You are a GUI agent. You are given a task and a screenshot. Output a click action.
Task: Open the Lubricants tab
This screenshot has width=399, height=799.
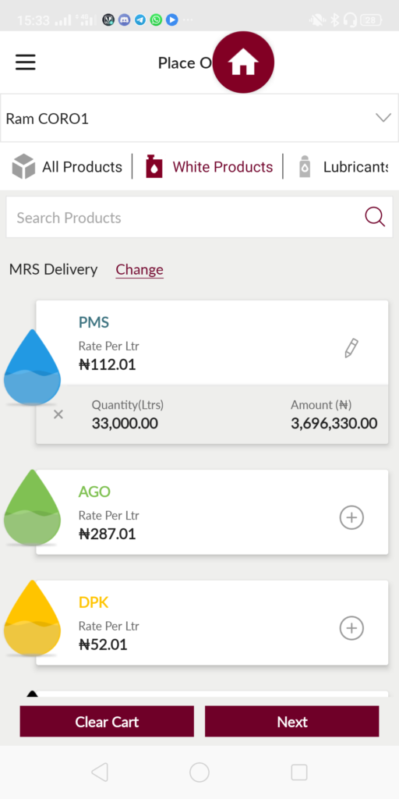point(343,167)
